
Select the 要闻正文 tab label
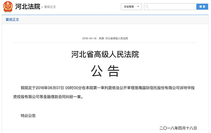(12, 20)
